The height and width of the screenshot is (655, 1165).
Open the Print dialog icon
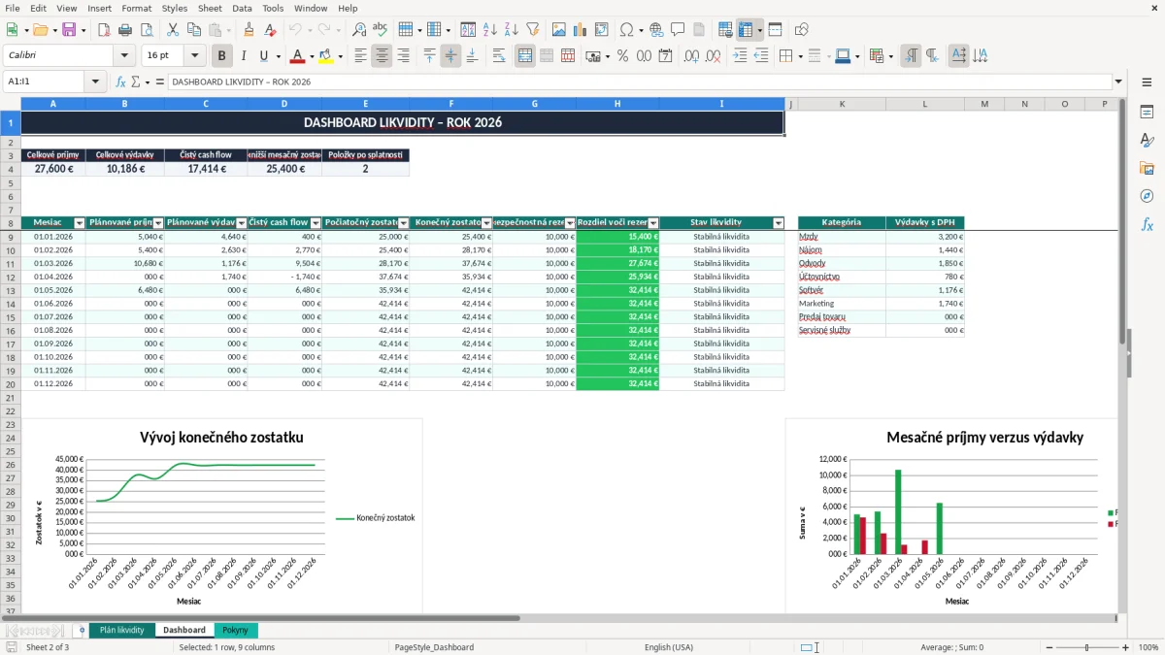[127, 30]
